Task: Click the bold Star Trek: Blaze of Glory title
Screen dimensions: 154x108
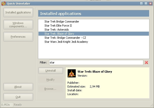Action: click(95, 72)
